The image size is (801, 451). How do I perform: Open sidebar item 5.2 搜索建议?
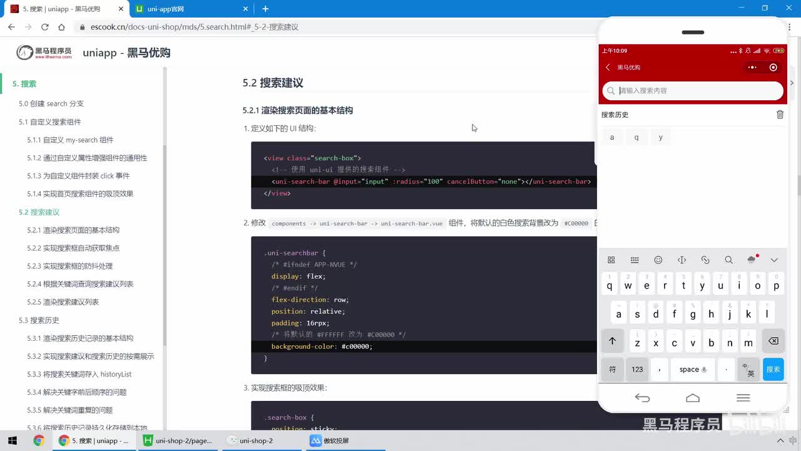click(x=39, y=212)
